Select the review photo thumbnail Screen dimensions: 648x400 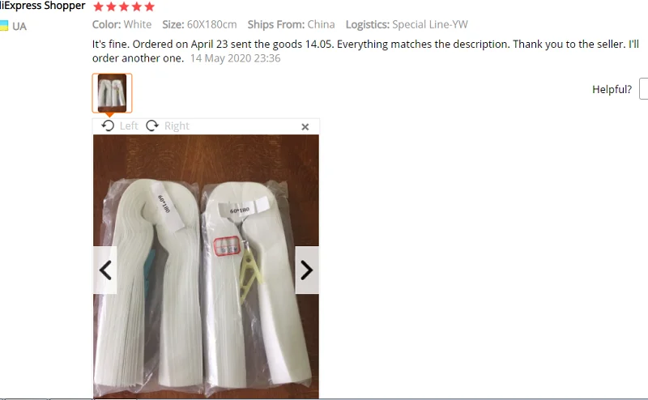112,93
